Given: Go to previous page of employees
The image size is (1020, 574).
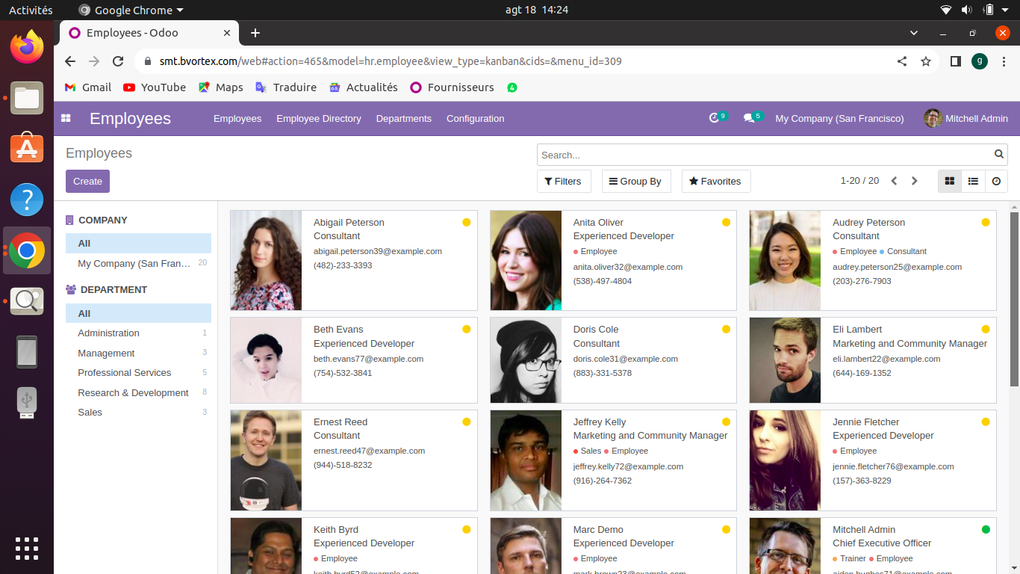Looking at the screenshot, I should [894, 181].
